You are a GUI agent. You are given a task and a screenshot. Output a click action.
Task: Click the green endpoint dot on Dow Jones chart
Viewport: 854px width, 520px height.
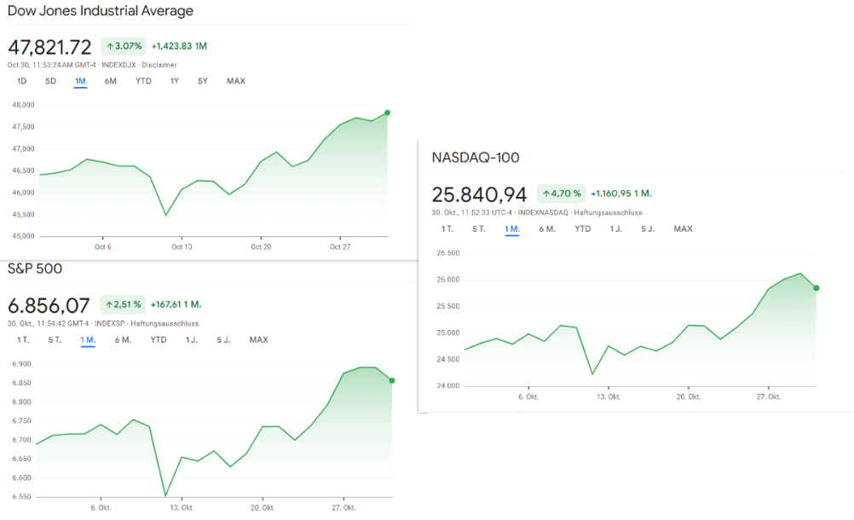[x=387, y=113]
